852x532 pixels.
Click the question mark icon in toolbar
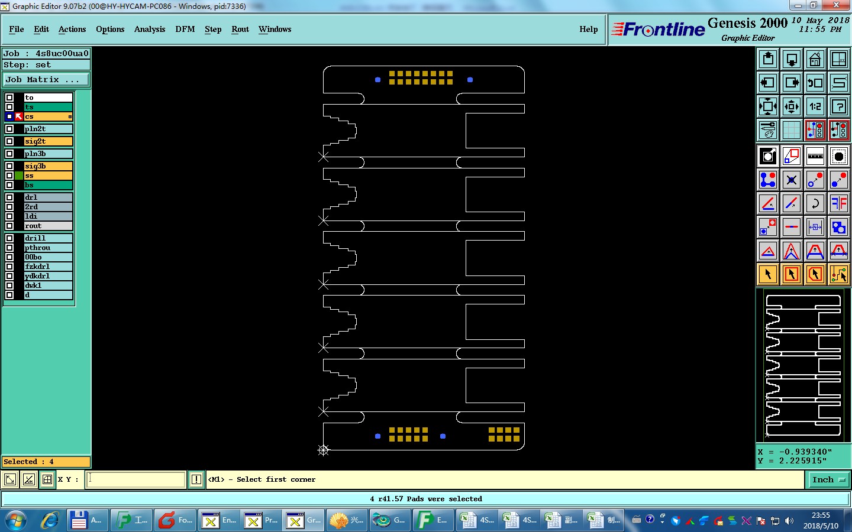pos(839,106)
